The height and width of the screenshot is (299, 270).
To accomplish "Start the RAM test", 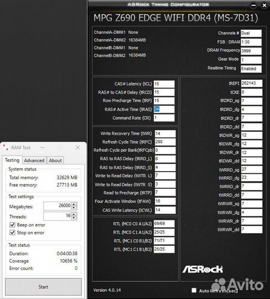I will (43, 287).
